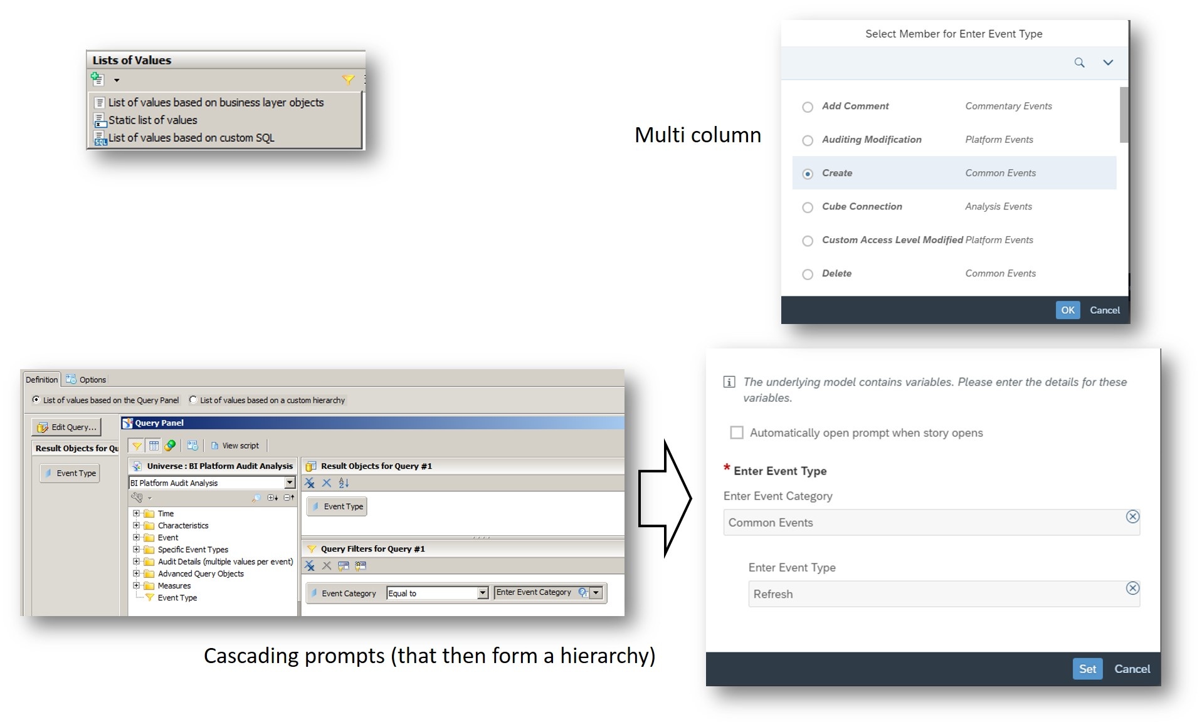
Task: Select the Delete event type option
Action: click(808, 275)
